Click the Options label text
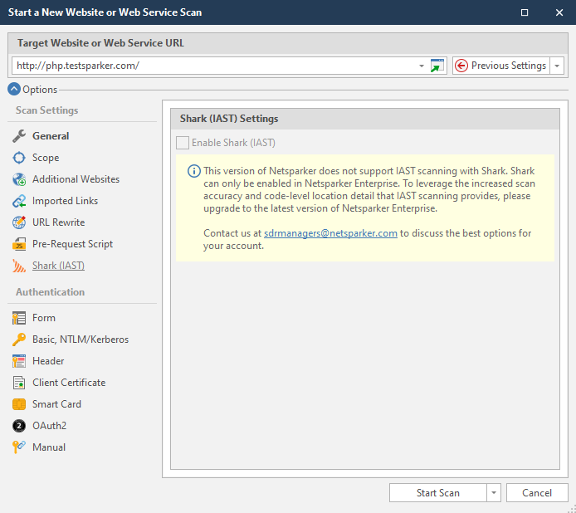The height and width of the screenshot is (513, 576). click(x=40, y=90)
